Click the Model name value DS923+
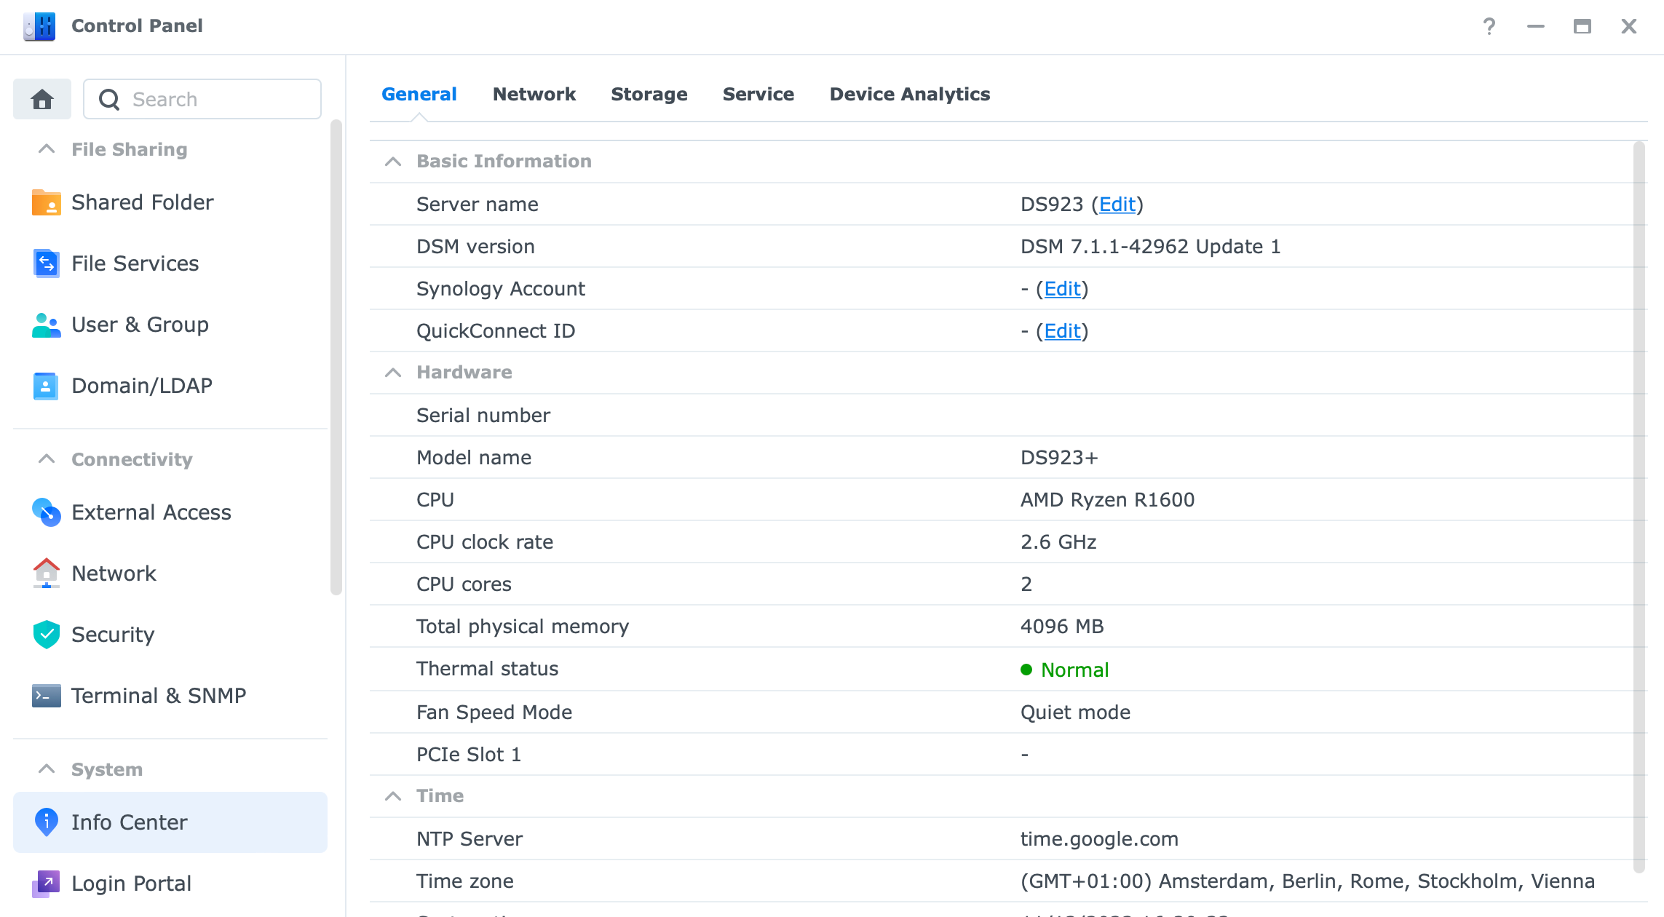1664x917 pixels. pos(1059,458)
